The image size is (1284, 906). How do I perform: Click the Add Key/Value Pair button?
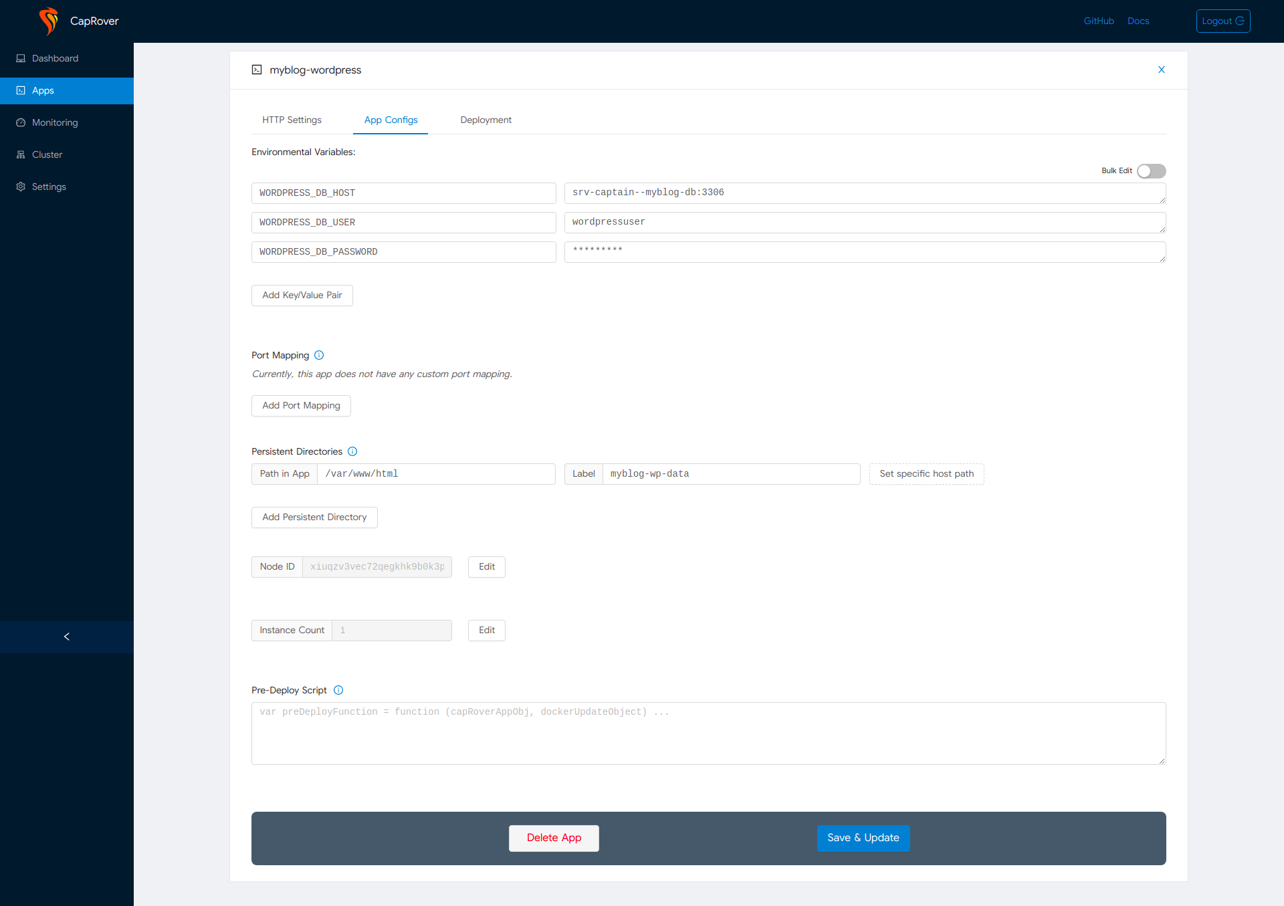(x=302, y=294)
